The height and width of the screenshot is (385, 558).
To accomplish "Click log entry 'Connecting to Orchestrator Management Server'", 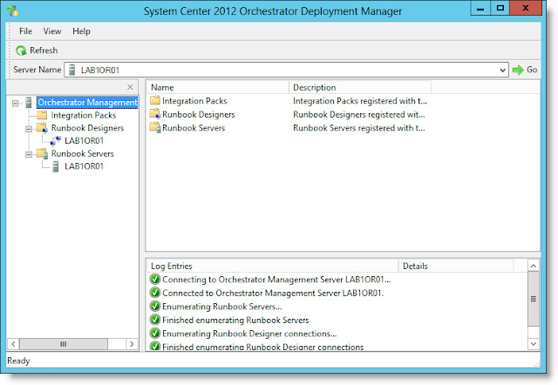I will [276, 280].
